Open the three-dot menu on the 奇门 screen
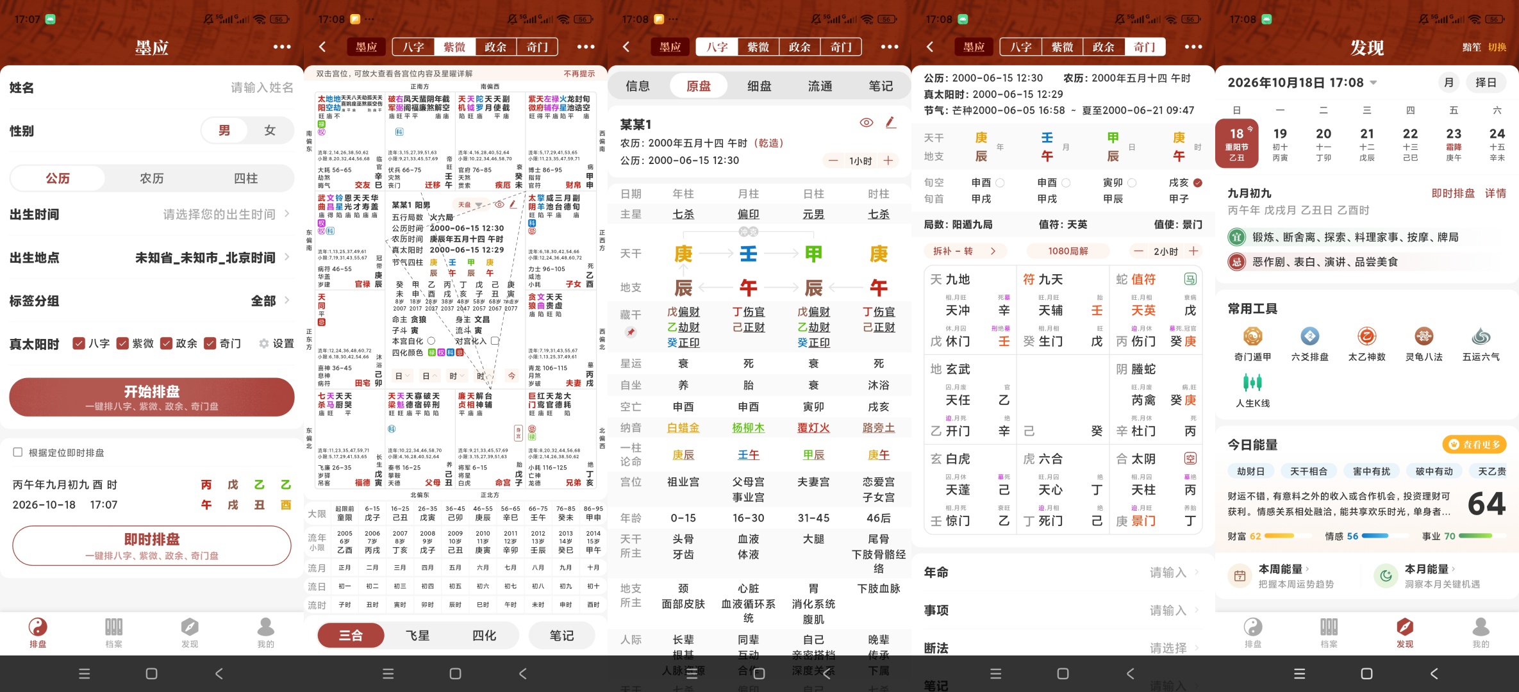Screen dimensions: 1519x692 [1193, 47]
